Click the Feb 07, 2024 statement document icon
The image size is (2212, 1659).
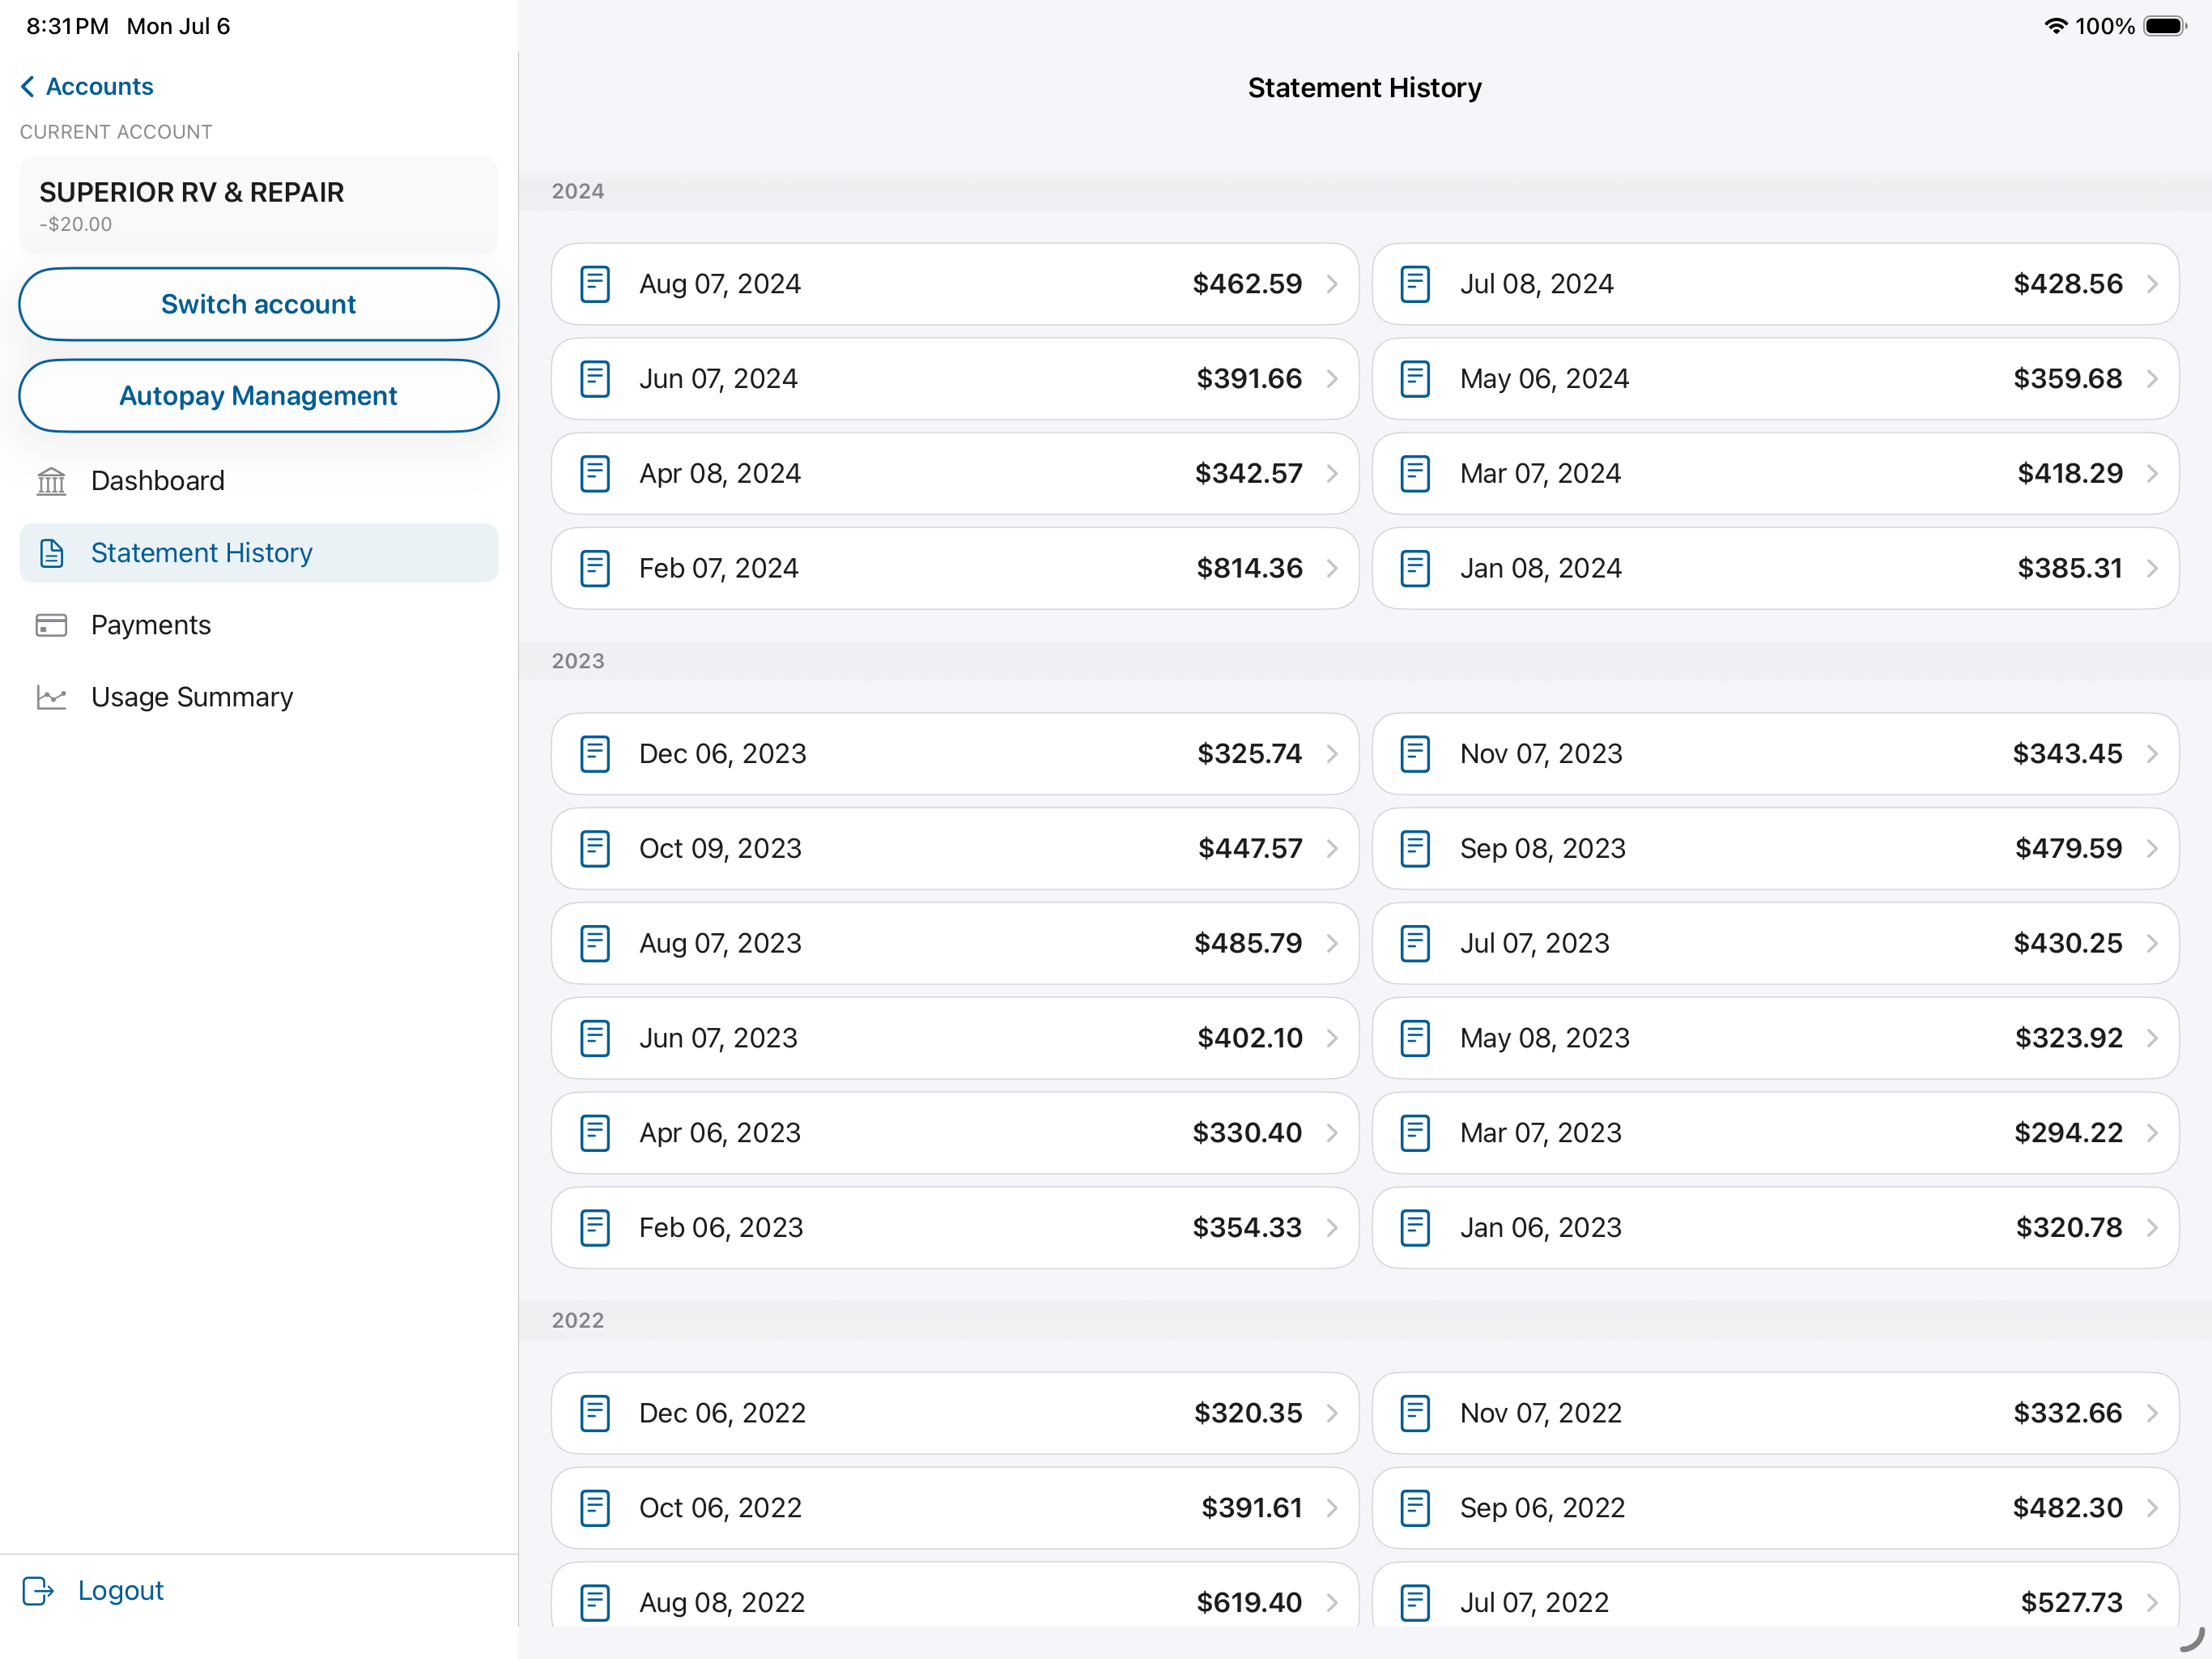point(595,569)
